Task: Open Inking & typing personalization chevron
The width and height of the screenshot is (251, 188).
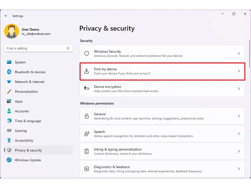Action: 239,151
